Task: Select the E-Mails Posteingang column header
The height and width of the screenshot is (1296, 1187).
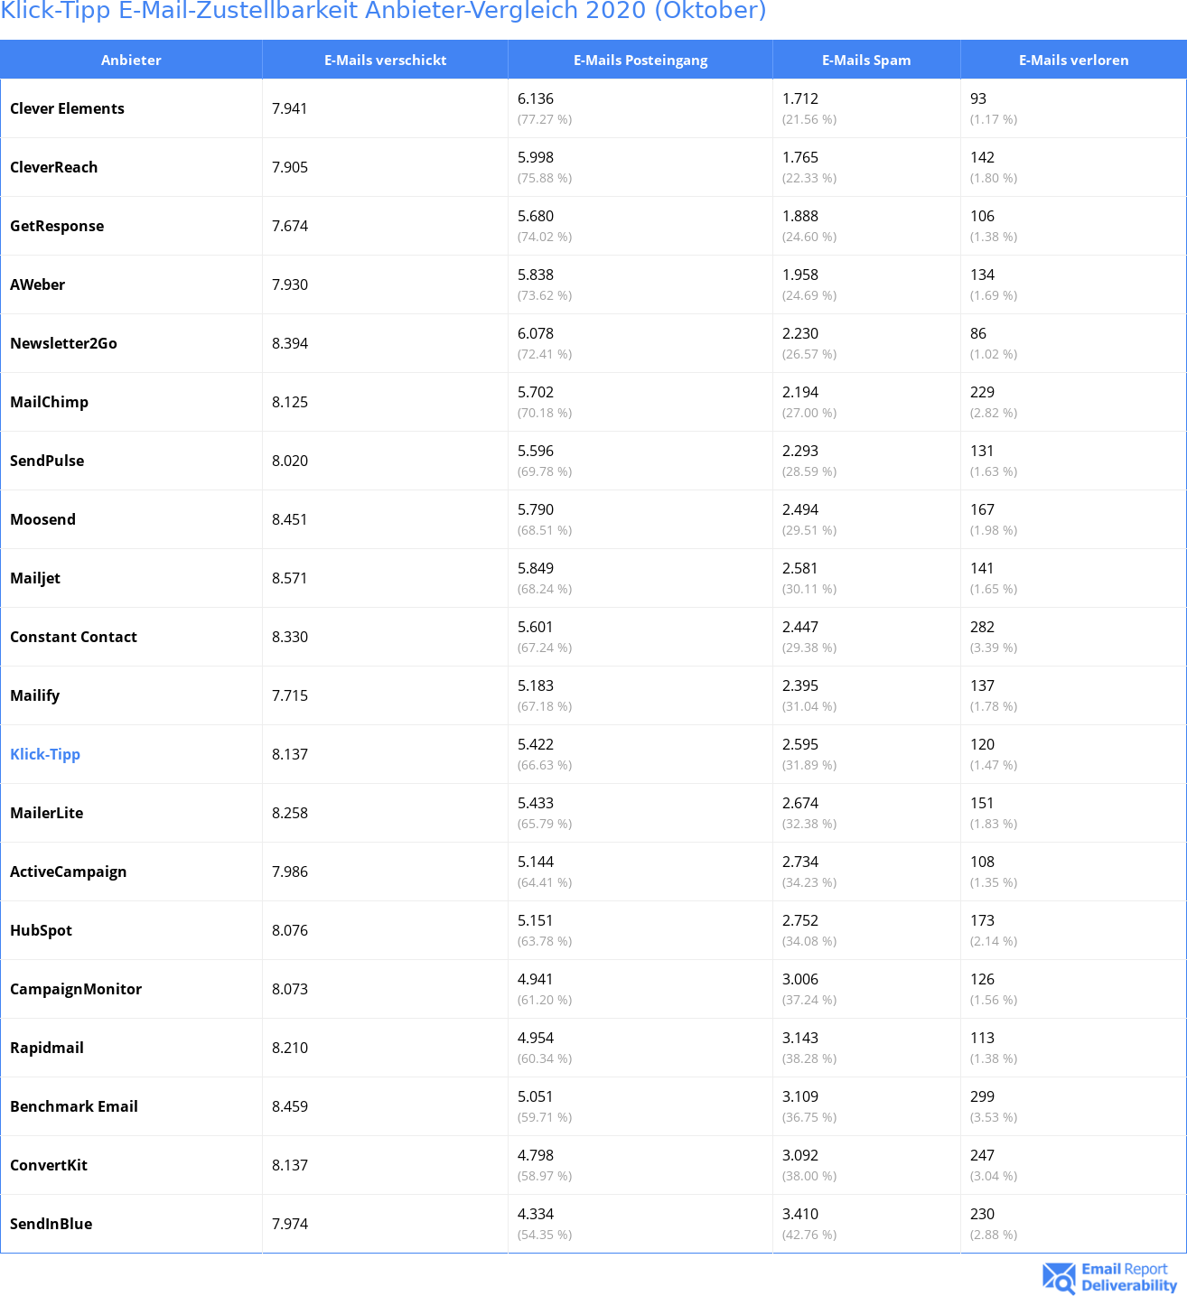Action: point(640,60)
